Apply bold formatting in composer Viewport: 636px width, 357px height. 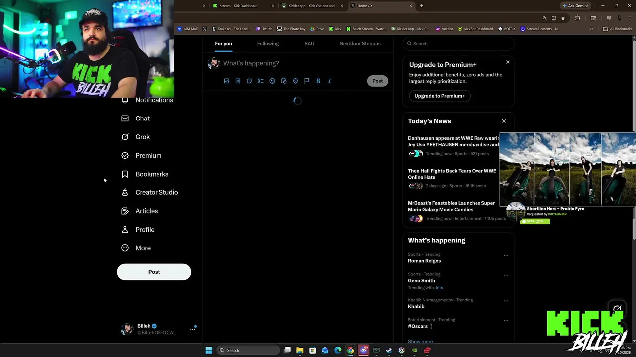[318, 81]
